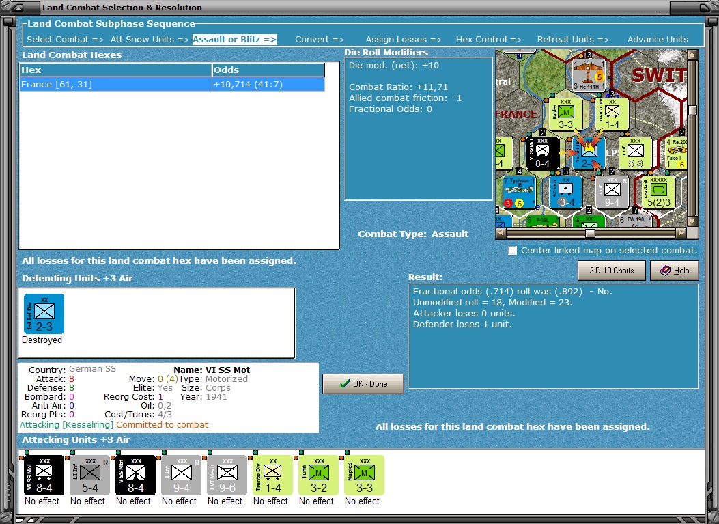
Task: Click the 'Combat Ratio: +11,71' line
Action: pyautogui.click(x=398, y=87)
